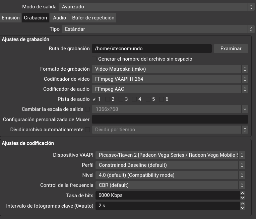
Task: Open the Nivel 4.0 dropdown
Action: pyautogui.click(x=170, y=175)
